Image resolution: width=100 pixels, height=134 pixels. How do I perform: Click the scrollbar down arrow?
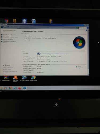coord(88,75)
